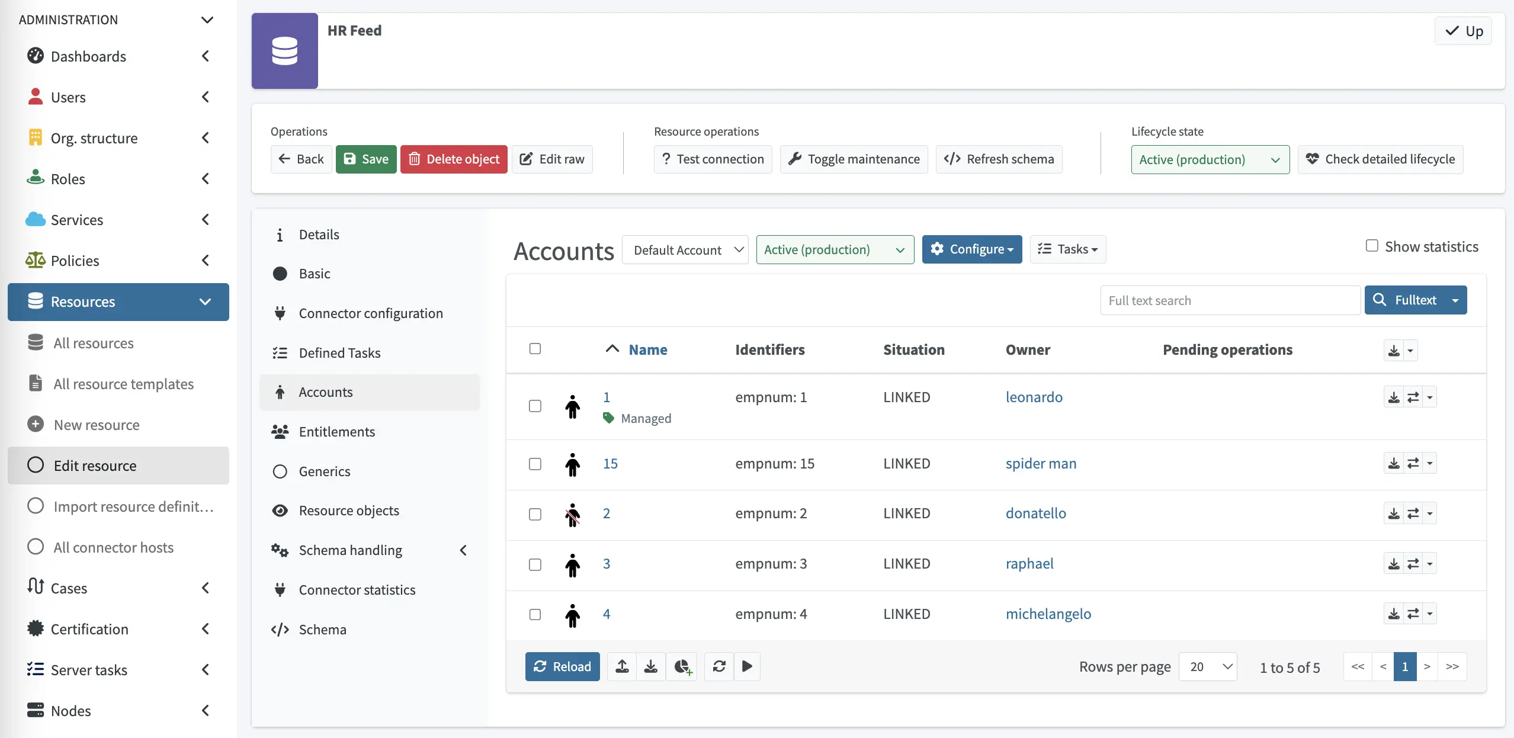Expand the Rows per page selector
Screen dimensions: 1514x738
1208,667
